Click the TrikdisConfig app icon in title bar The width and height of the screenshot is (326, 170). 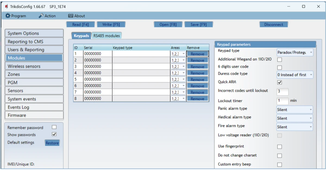point(7,6)
